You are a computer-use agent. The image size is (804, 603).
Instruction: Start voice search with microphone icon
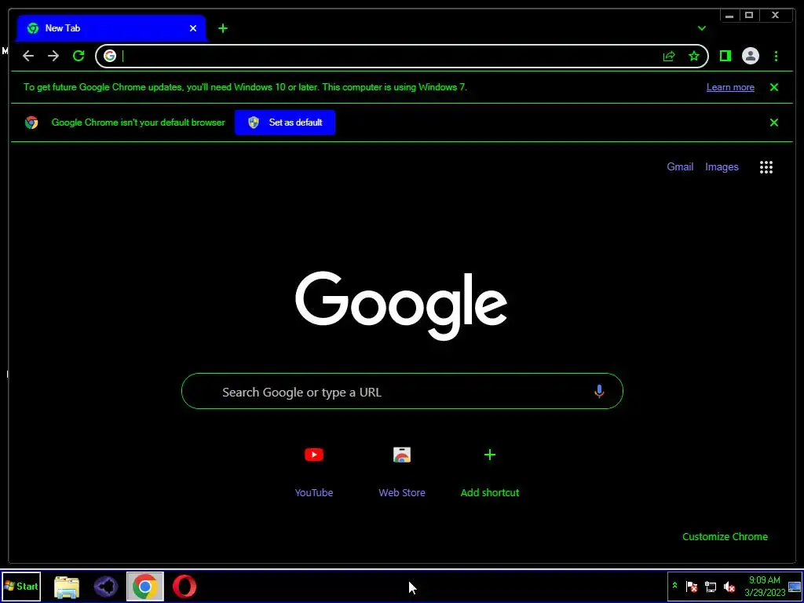[x=599, y=391]
